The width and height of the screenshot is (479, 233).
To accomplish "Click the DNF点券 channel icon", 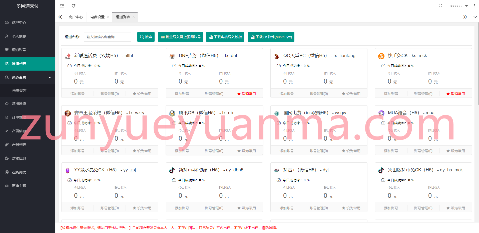I will (x=172, y=56).
